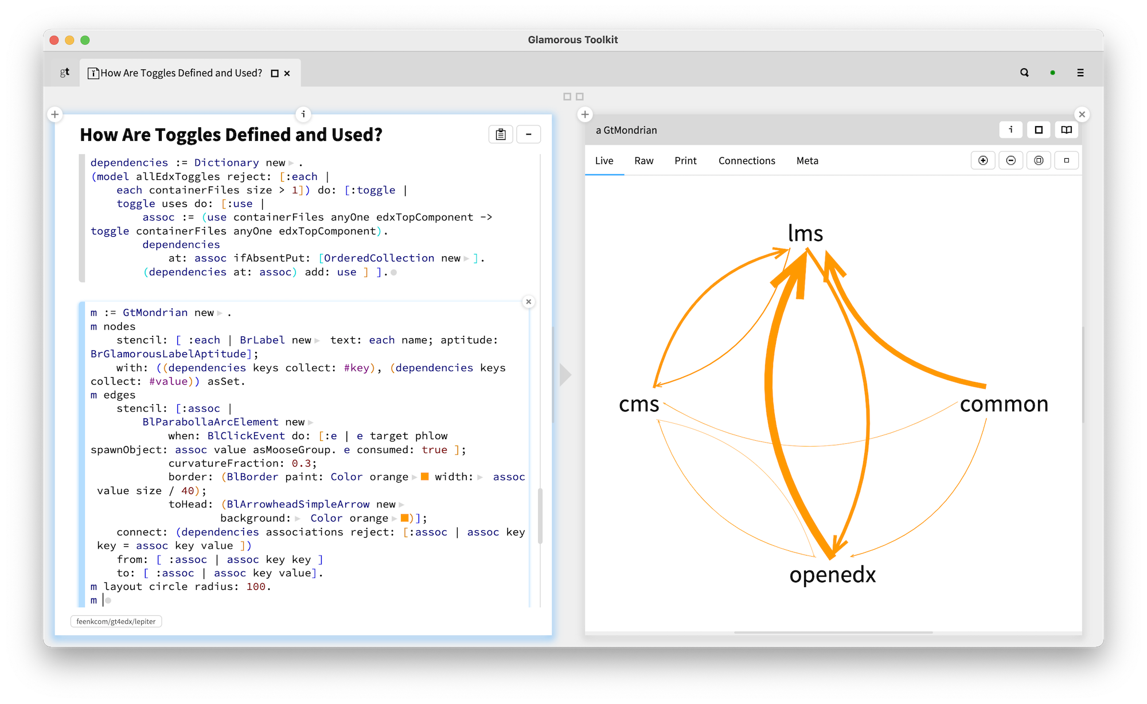The width and height of the screenshot is (1147, 704).
Task: Click 'm layout circle radius: 100.' line
Action: [x=180, y=587]
